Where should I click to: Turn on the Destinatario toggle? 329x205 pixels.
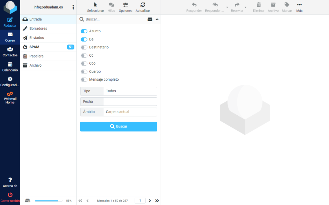84,47
